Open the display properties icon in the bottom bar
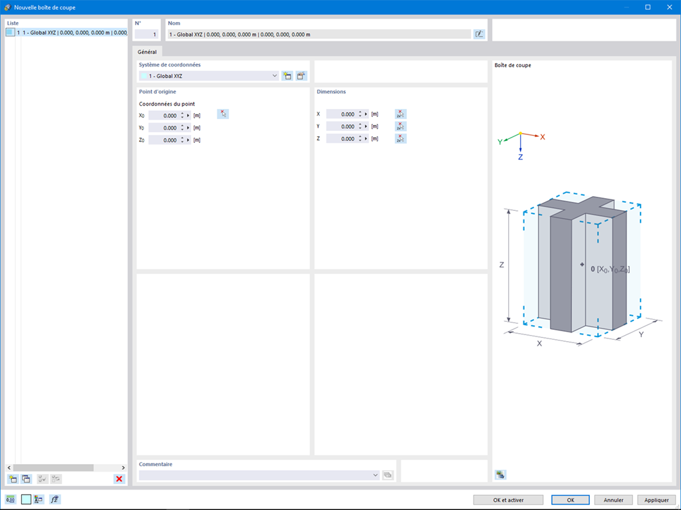The image size is (681, 510). (x=39, y=499)
